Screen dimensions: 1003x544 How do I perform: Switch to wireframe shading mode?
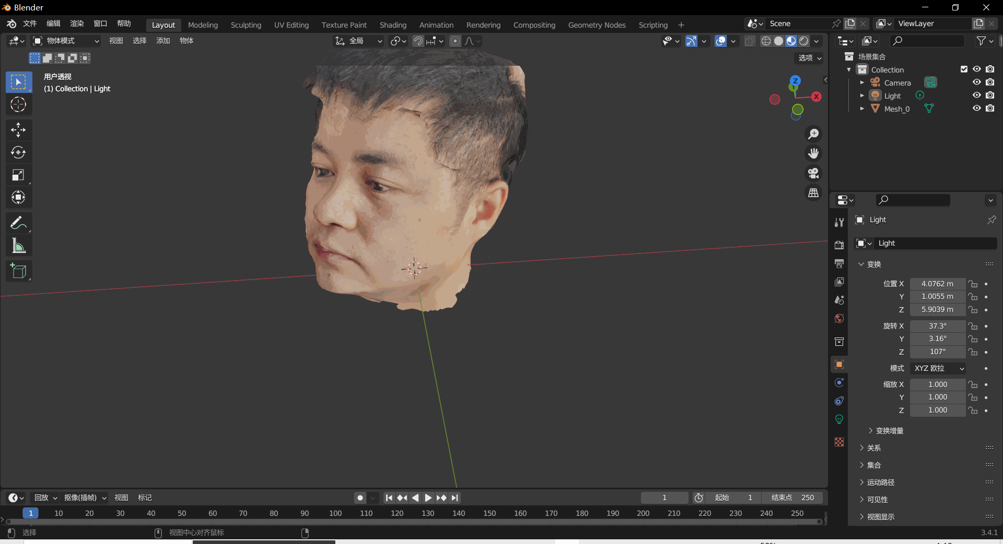click(x=766, y=41)
